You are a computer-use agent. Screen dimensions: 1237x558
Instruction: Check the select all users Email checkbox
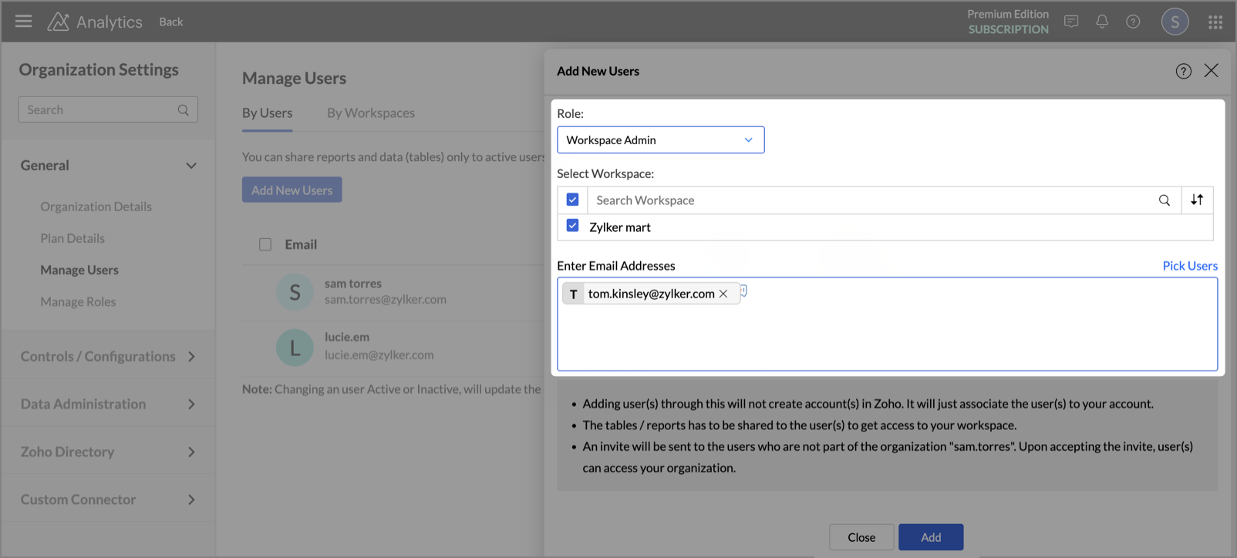tap(265, 244)
